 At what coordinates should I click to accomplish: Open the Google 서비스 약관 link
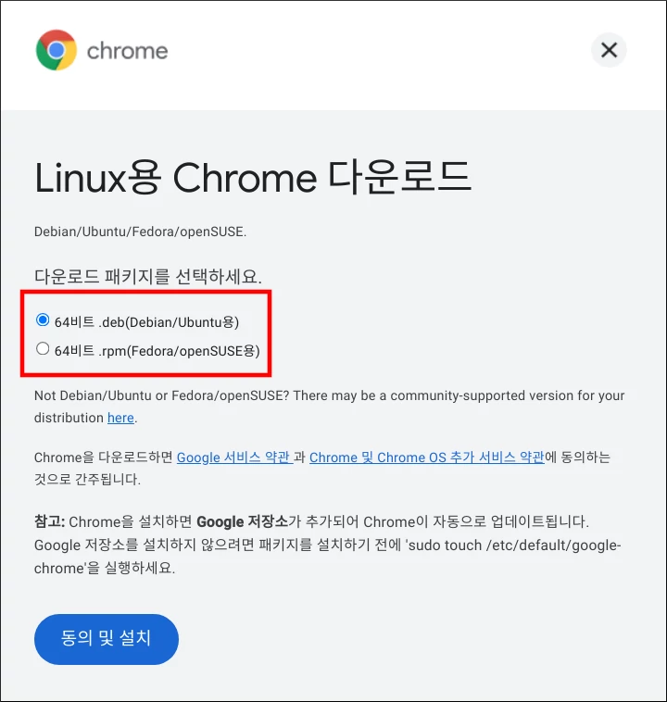234,458
